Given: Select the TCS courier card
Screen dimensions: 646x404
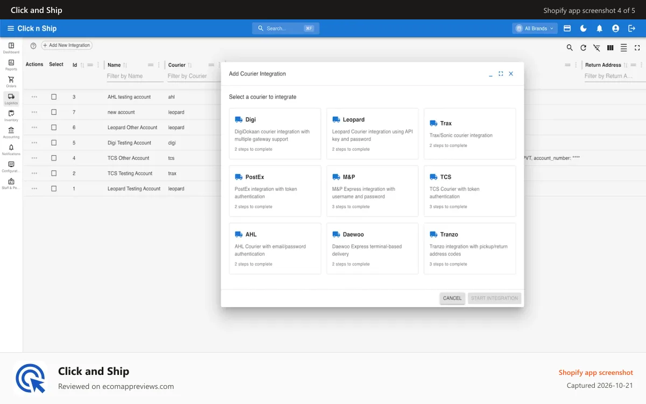Looking at the screenshot, I should (x=470, y=191).
